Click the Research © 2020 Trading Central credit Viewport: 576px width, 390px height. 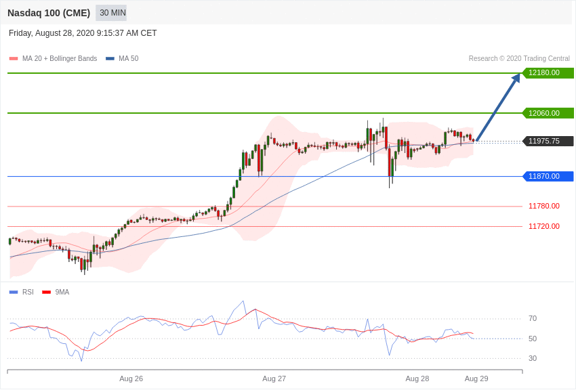coord(519,58)
